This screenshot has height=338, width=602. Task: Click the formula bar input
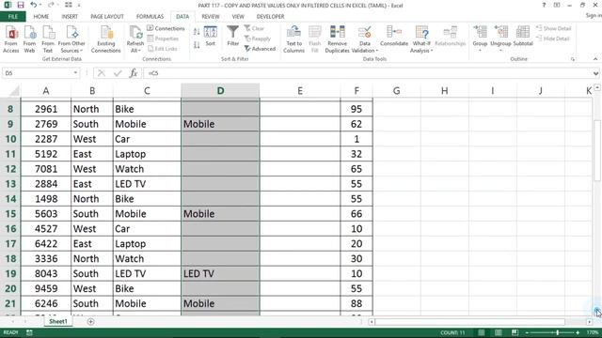point(367,73)
